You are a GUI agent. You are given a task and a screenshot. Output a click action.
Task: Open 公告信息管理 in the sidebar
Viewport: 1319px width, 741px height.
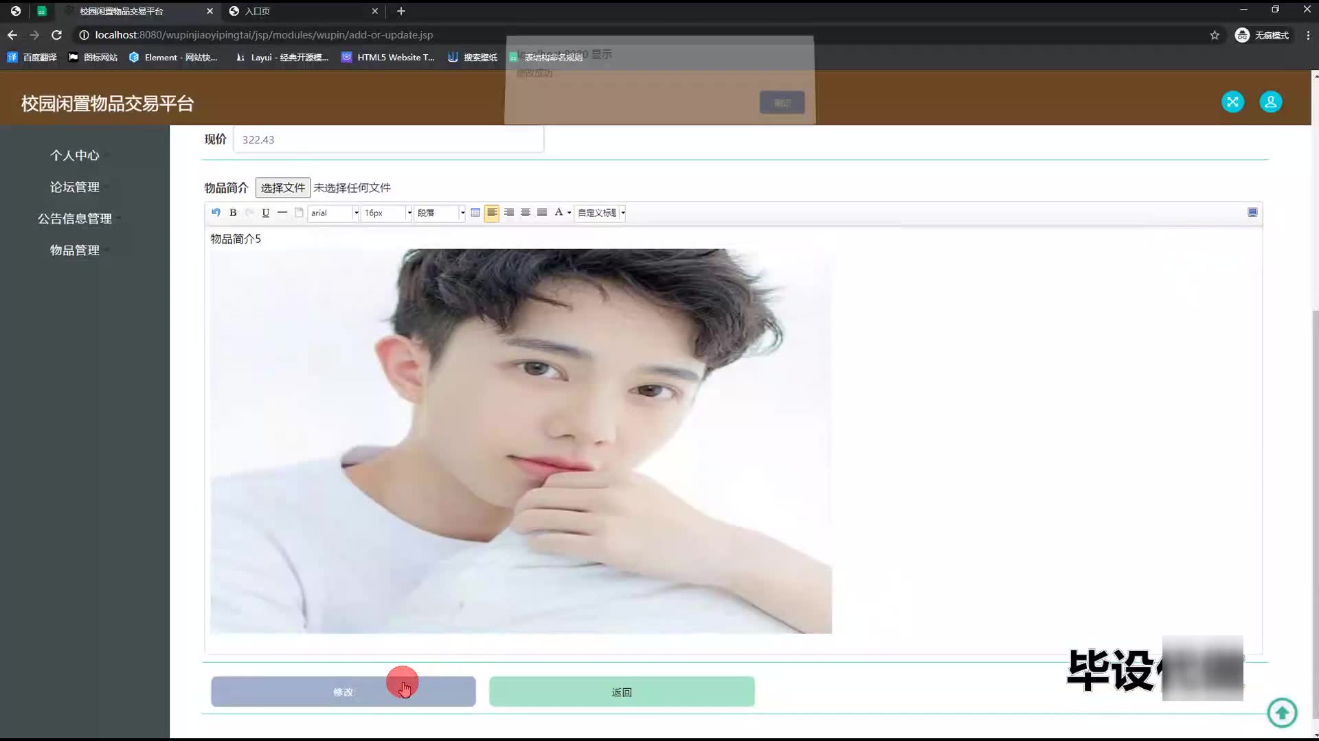tap(75, 219)
